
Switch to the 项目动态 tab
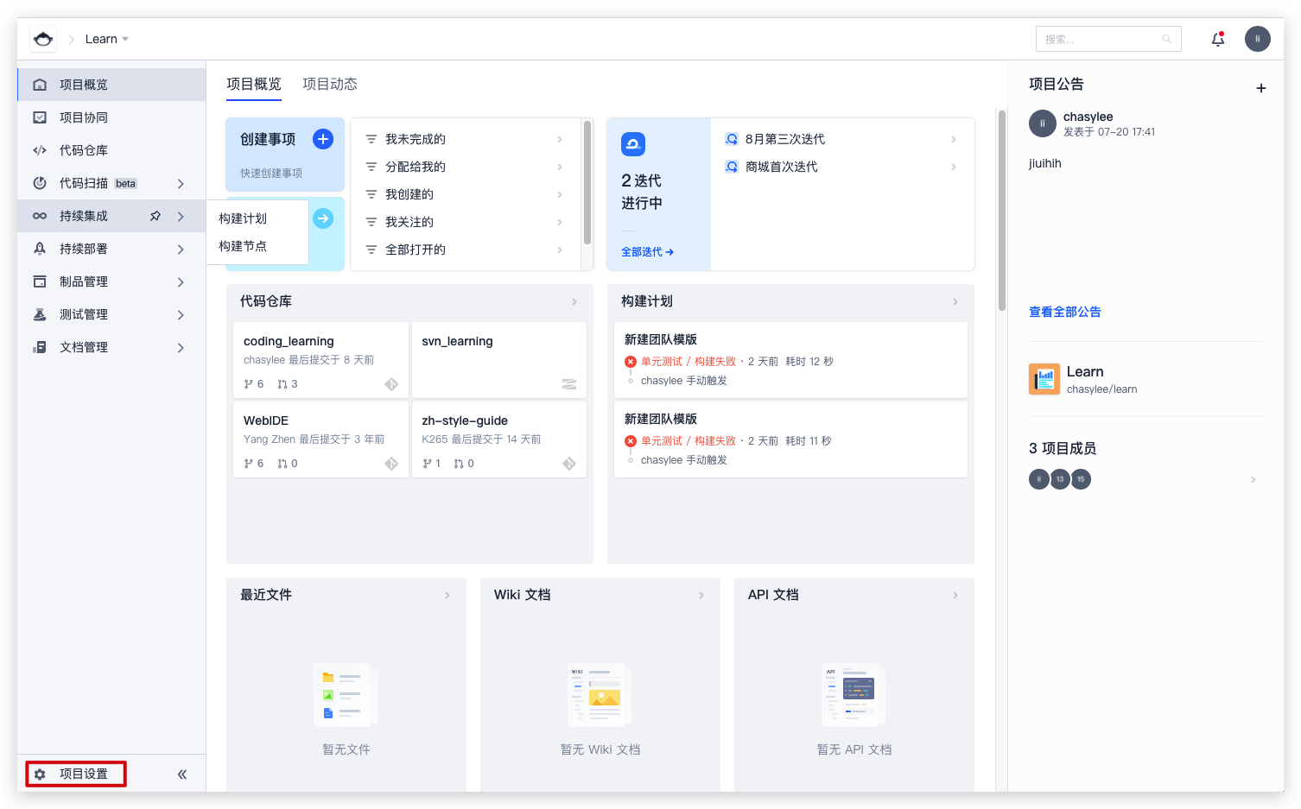point(329,84)
